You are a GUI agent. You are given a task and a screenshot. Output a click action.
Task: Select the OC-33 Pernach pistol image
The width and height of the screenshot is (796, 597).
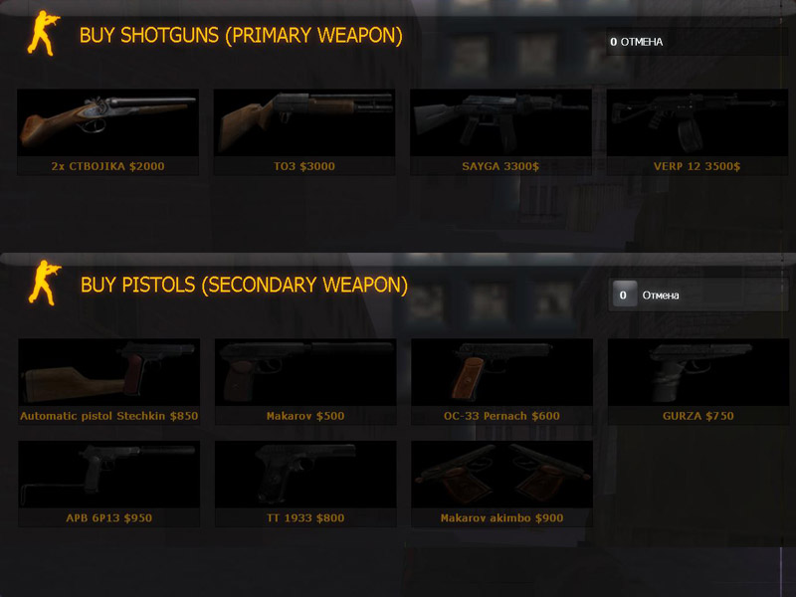[x=502, y=372]
